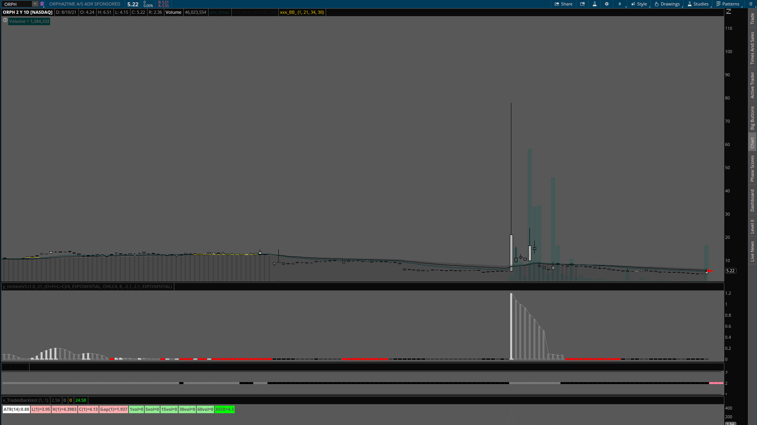The width and height of the screenshot is (757, 425).
Task: Open the D timeframe selector
Action: 620,4
